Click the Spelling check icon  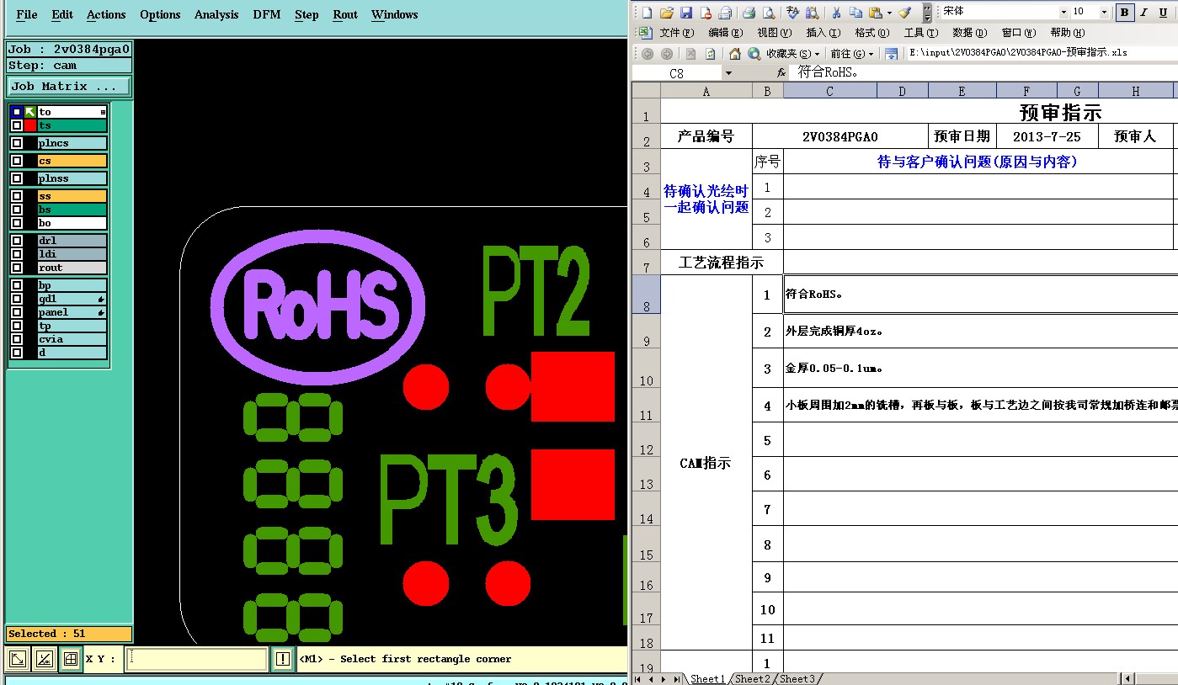pos(792,12)
